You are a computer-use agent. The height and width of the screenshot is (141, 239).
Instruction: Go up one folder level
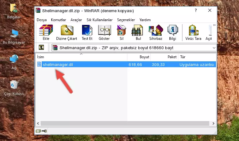41,47
